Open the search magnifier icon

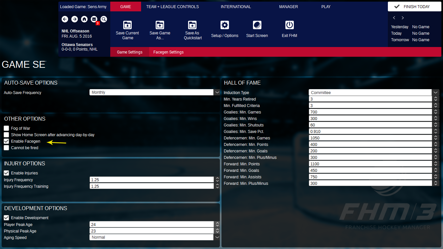click(x=104, y=19)
